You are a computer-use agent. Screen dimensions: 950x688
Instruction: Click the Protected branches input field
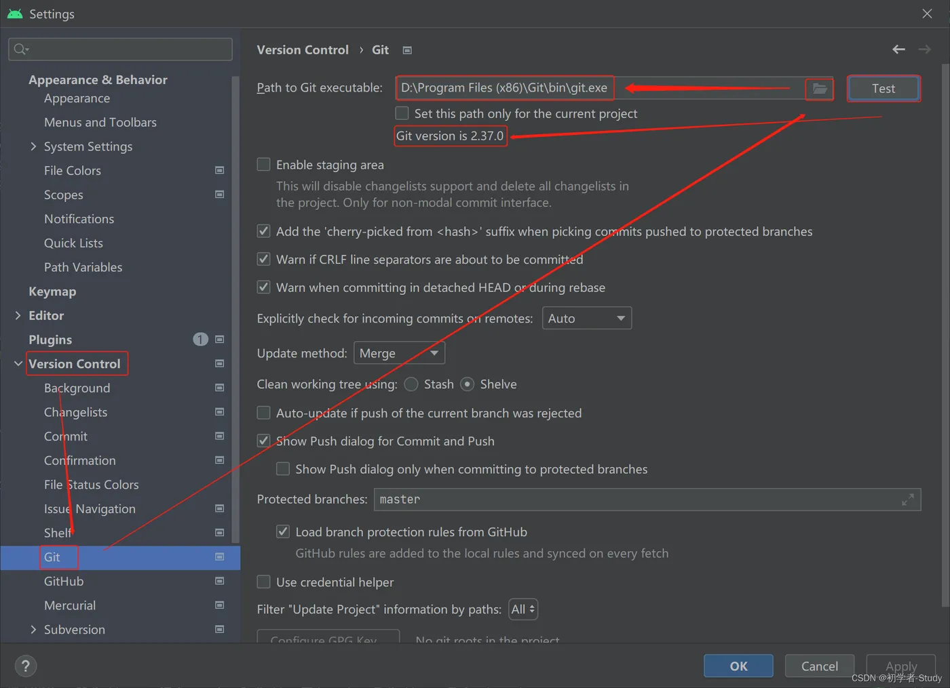pos(647,500)
